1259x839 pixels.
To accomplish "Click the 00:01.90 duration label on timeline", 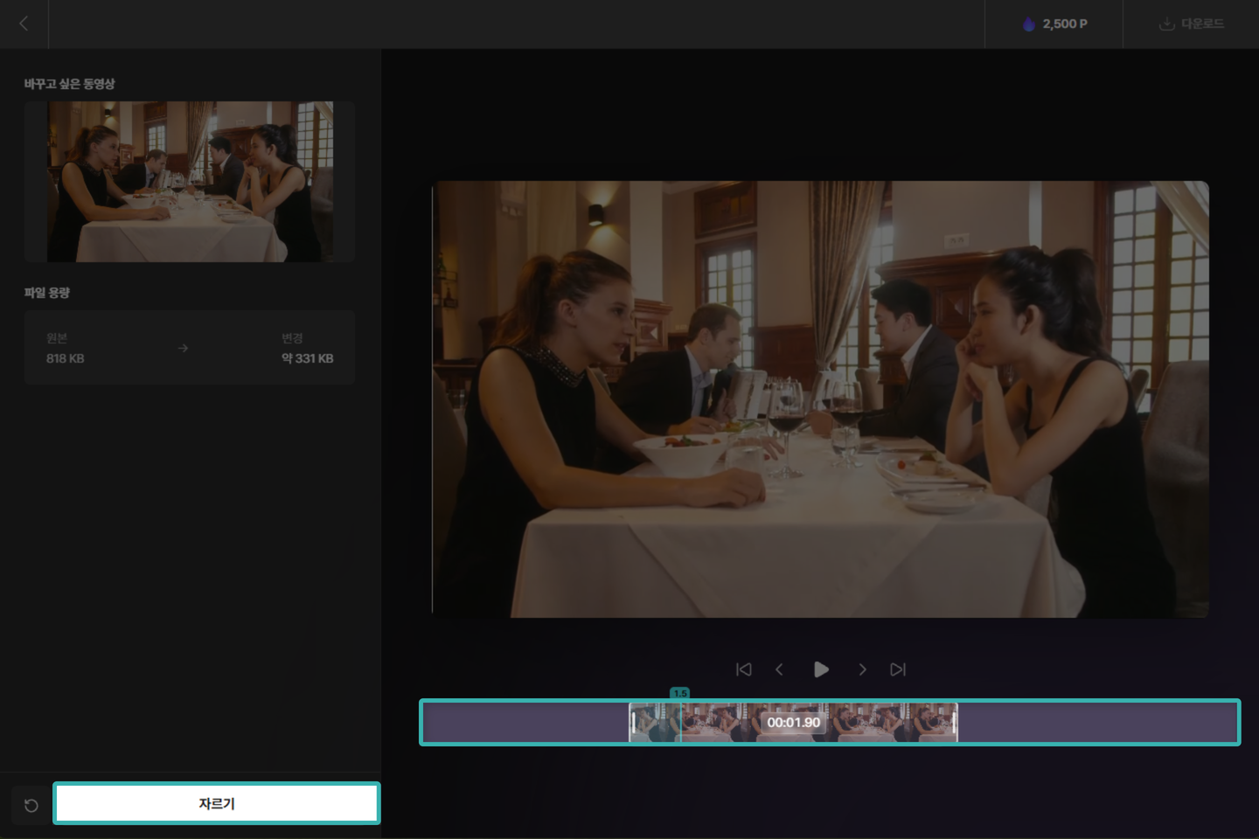I will point(794,723).
